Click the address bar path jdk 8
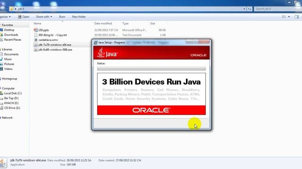 click(x=21, y=9)
